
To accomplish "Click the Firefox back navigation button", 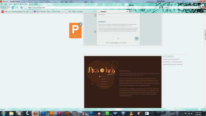I will (x=3, y=7).
